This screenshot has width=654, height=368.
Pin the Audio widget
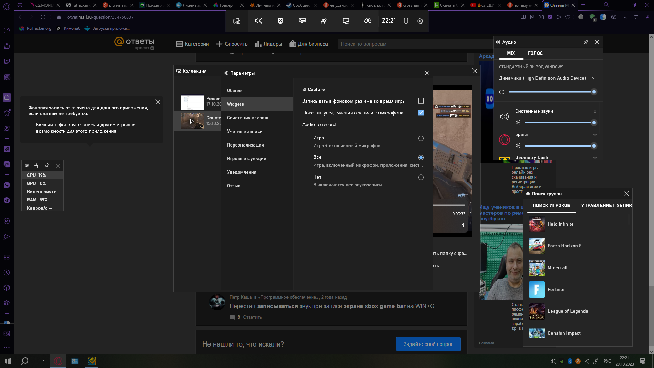[586, 42]
